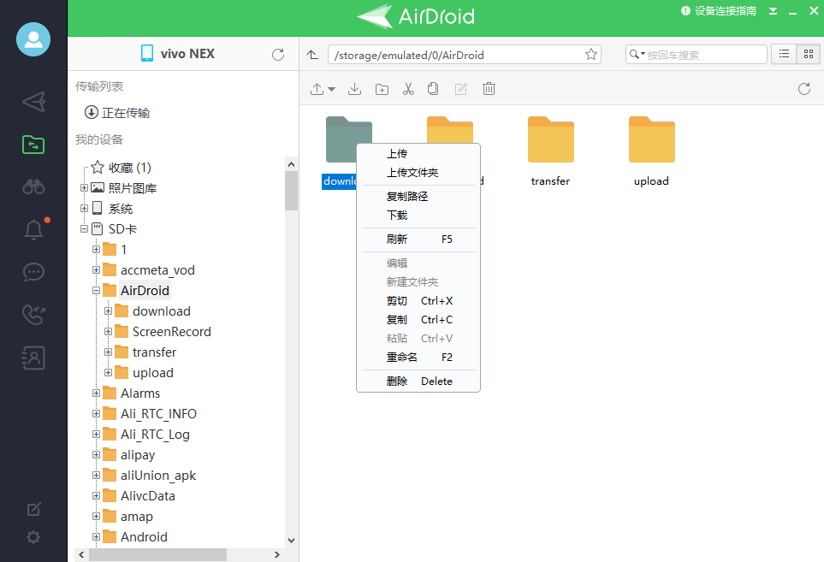Screen dimensions: 824x562
Task: Click the scissors cut toolbar icon
Action: tap(408, 89)
